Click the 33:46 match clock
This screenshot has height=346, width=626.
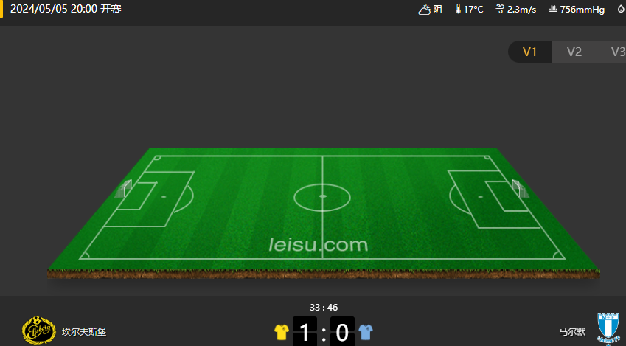[324, 307]
